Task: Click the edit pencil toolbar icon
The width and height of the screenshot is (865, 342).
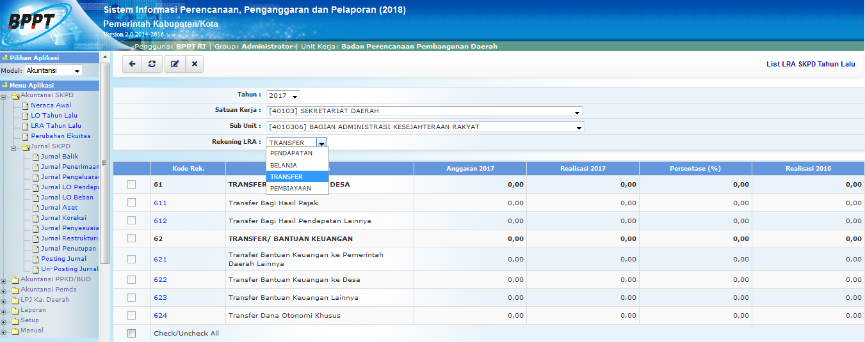Action: [x=174, y=64]
